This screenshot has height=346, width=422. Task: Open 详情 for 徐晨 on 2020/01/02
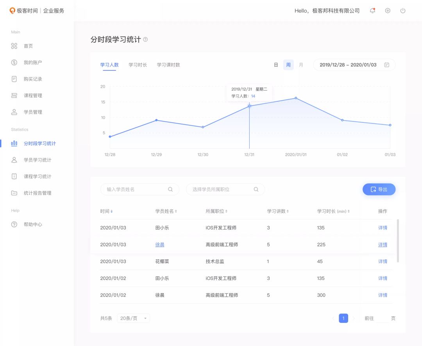tap(383, 295)
